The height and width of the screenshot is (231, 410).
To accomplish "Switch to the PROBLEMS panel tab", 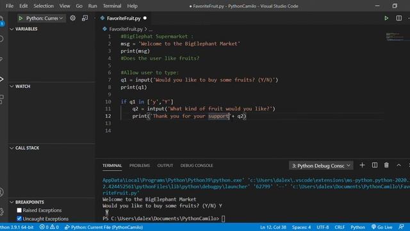I will pos(140,166).
